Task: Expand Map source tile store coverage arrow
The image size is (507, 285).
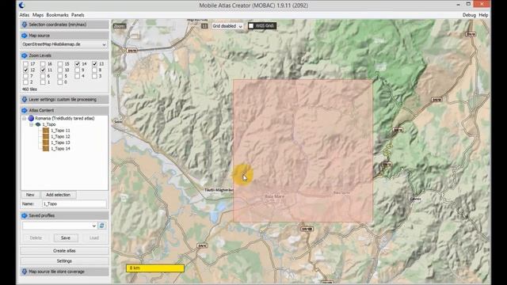Action: [x=25, y=272]
